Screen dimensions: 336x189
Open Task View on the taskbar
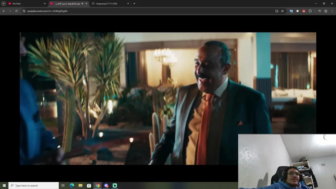point(63,186)
